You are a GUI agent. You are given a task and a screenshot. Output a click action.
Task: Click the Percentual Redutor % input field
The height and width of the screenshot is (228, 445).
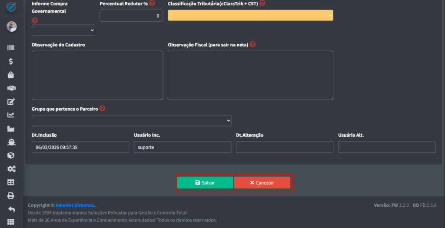(131, 16)
